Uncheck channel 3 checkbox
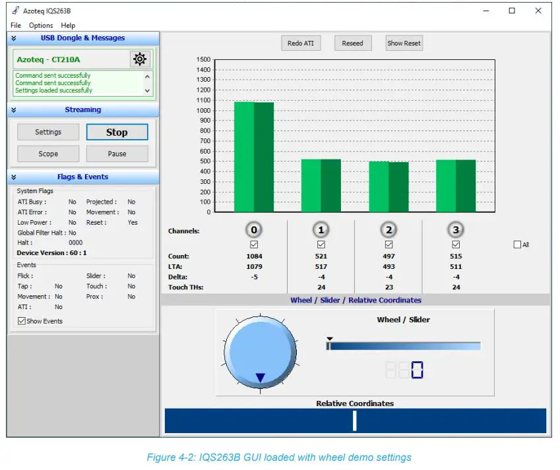Image resolution: width=560 pixels, height=470 pixels. coord(455,244)
